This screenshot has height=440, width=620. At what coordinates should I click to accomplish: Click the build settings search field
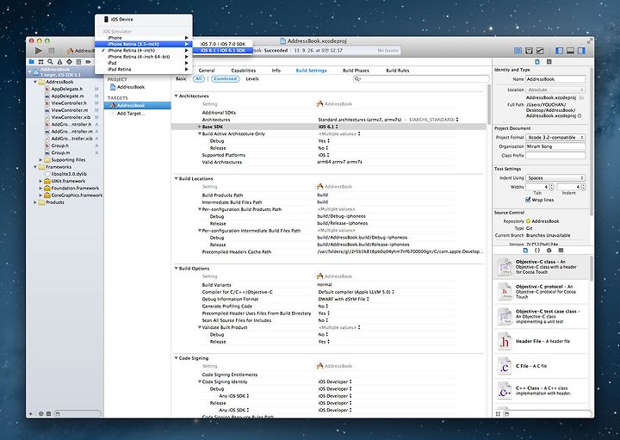pyautogui.click(x=421, y=79)
